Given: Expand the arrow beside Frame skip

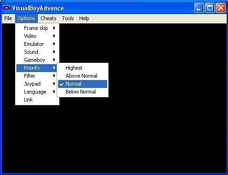Looking at the screenshot, I should point(54,28).
